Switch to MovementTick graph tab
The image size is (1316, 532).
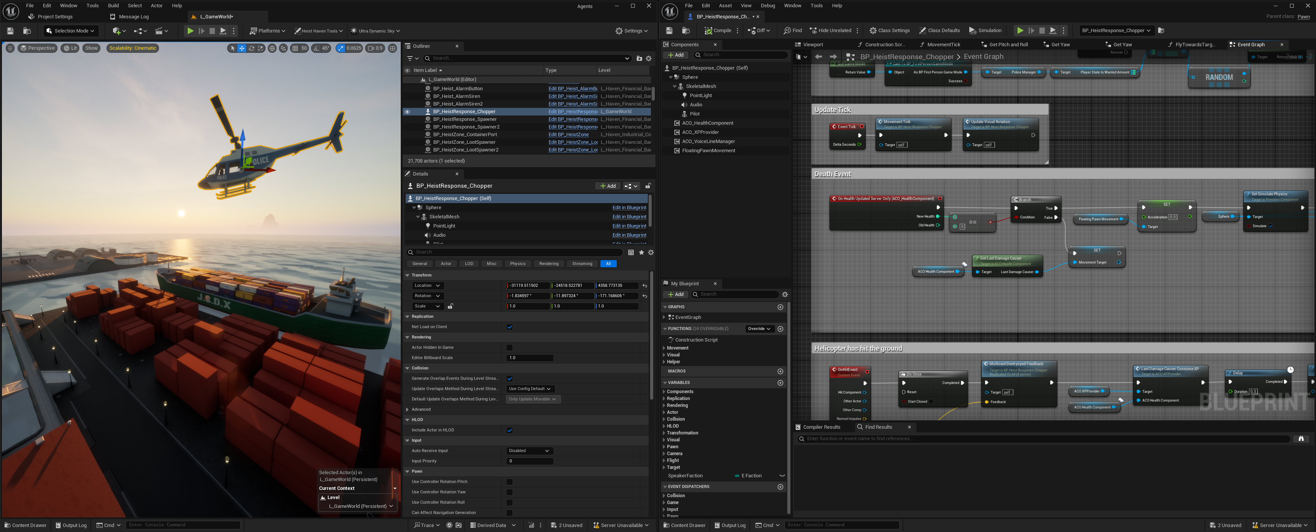pos(940,45)
